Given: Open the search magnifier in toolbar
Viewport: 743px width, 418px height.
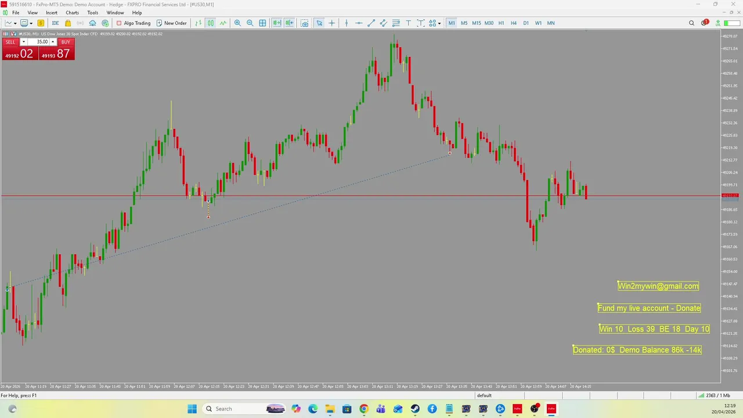Looking at the screenshot, I should (x=691, y=23).
